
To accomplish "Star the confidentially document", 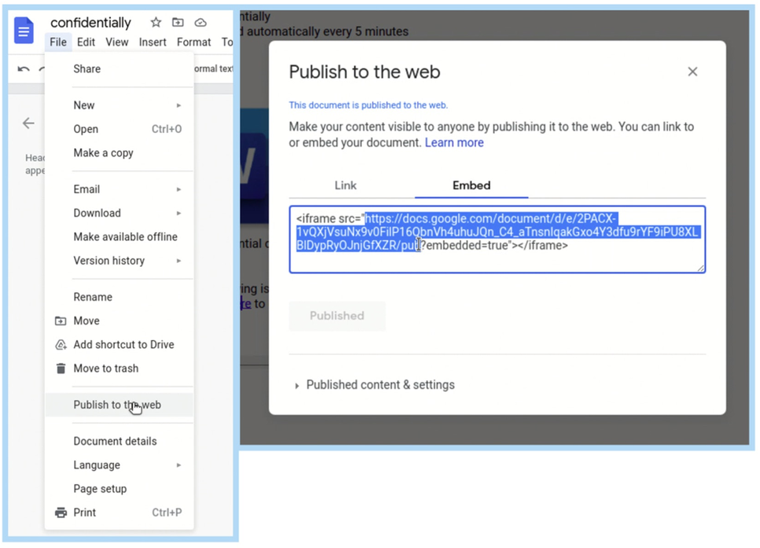I will pyautogui.click(x=156, y=22).
